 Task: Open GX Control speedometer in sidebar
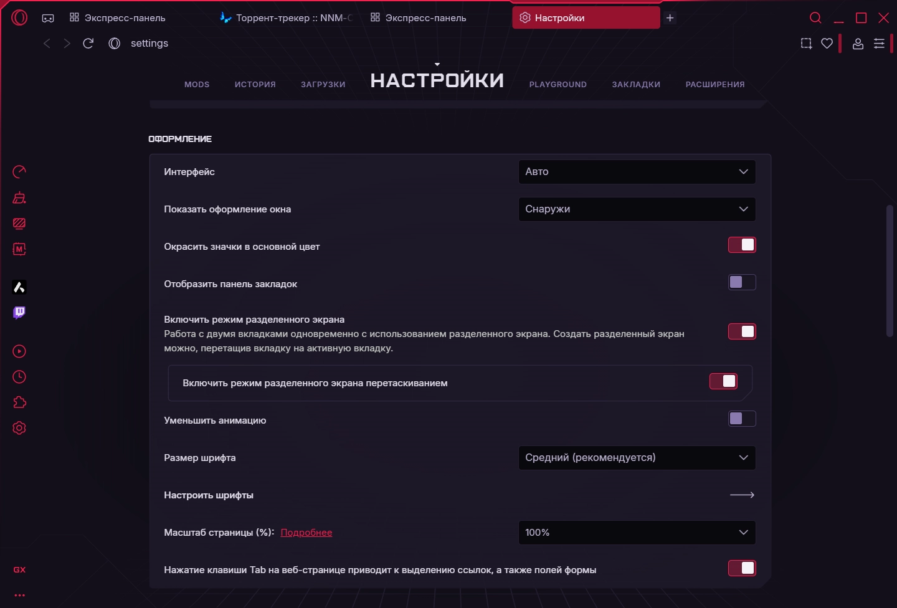[19, 172]
